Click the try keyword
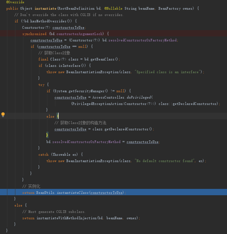Viewport: 227px width, 234px height. coord(41,85)
